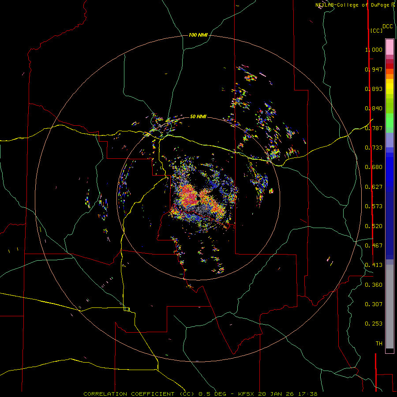Select the 0.307 scale label
The width and height of the screenshot is (397, 397).
tap(374, 304)
